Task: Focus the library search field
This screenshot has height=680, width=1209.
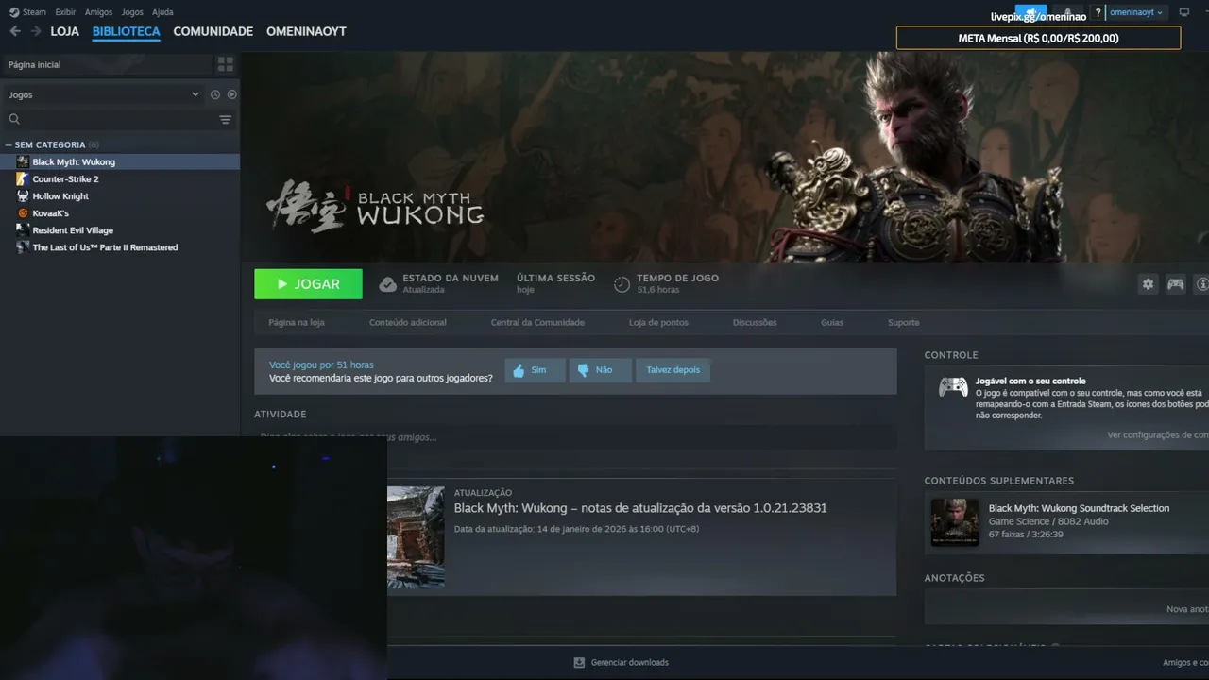Action: coord(110,119)
